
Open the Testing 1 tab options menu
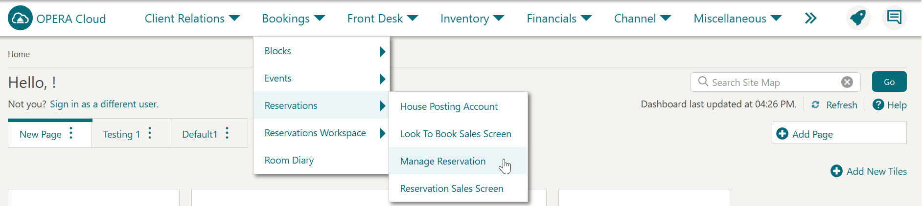(x=150, y=133)
